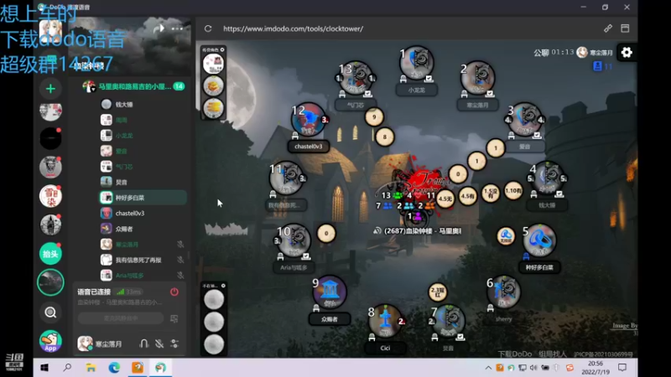The width and height of the screenshot is (671, 377).
Task: Open the Windows Start menu
Action: click(44, 368)
